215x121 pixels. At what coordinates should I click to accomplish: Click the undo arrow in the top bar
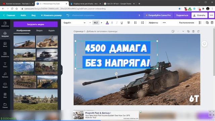(68, 15)
